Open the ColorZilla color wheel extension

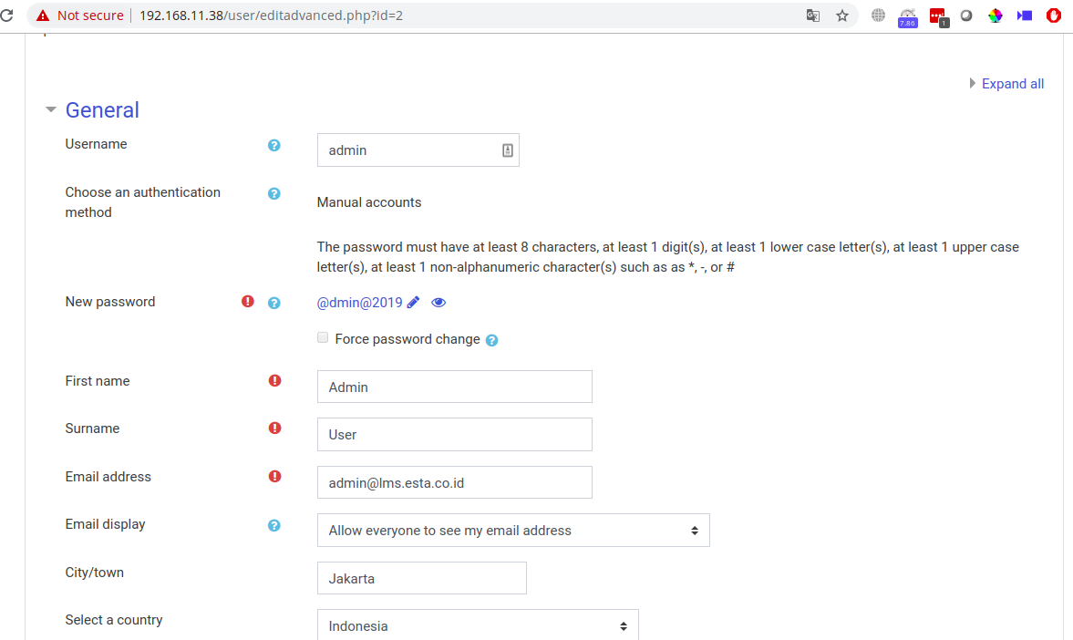pos(995,15)
